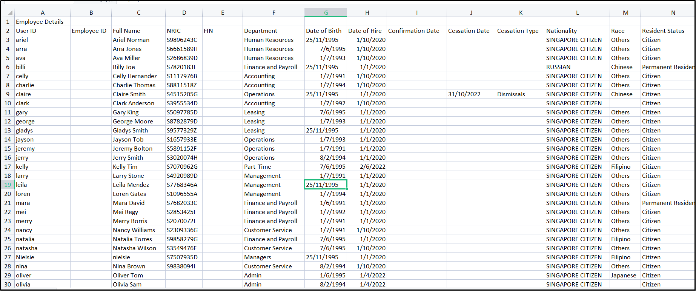The height and width of the screenshot is (291, 696).
Task: Click the 'User ID' header cell
Action: click(43, 31)
